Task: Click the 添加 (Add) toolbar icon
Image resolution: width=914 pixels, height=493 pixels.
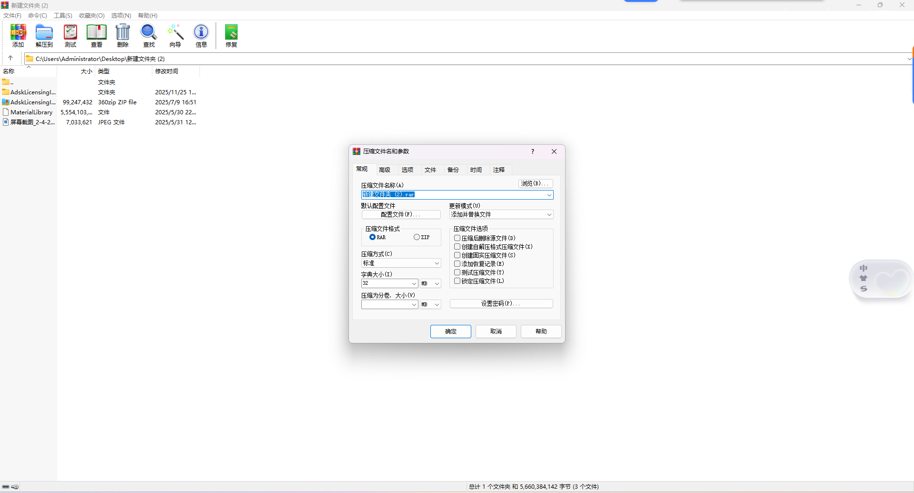Action: pyautogui.click(x=18, y=36)
